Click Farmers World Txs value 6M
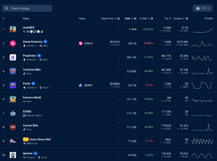 (x=169, y=98)
